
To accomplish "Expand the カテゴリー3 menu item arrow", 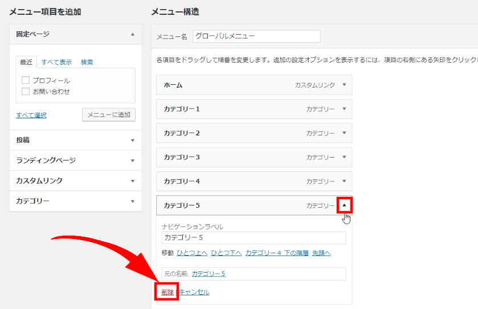I will (x=344, y=157).
